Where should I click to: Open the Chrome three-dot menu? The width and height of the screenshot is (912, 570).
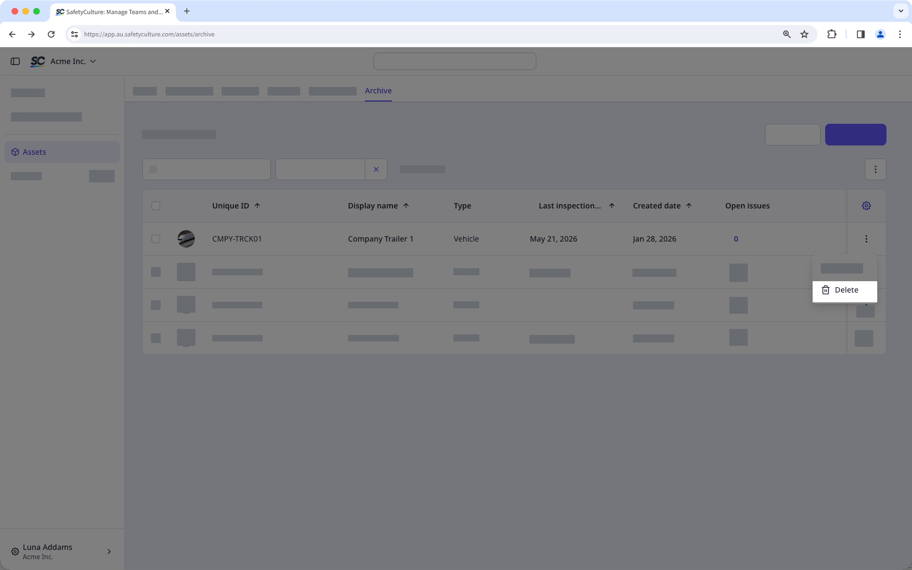coord(900,34)
